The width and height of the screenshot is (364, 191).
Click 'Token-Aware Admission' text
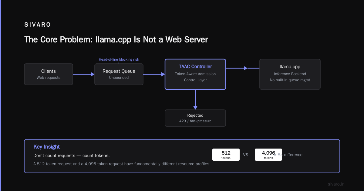(x=195, y=74)
